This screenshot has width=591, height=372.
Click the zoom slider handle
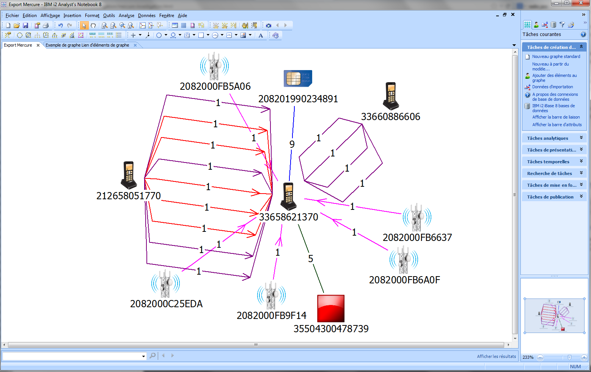click(569, 357)
